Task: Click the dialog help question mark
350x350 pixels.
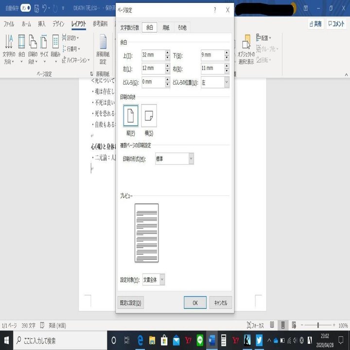Action: pos(215,10)
